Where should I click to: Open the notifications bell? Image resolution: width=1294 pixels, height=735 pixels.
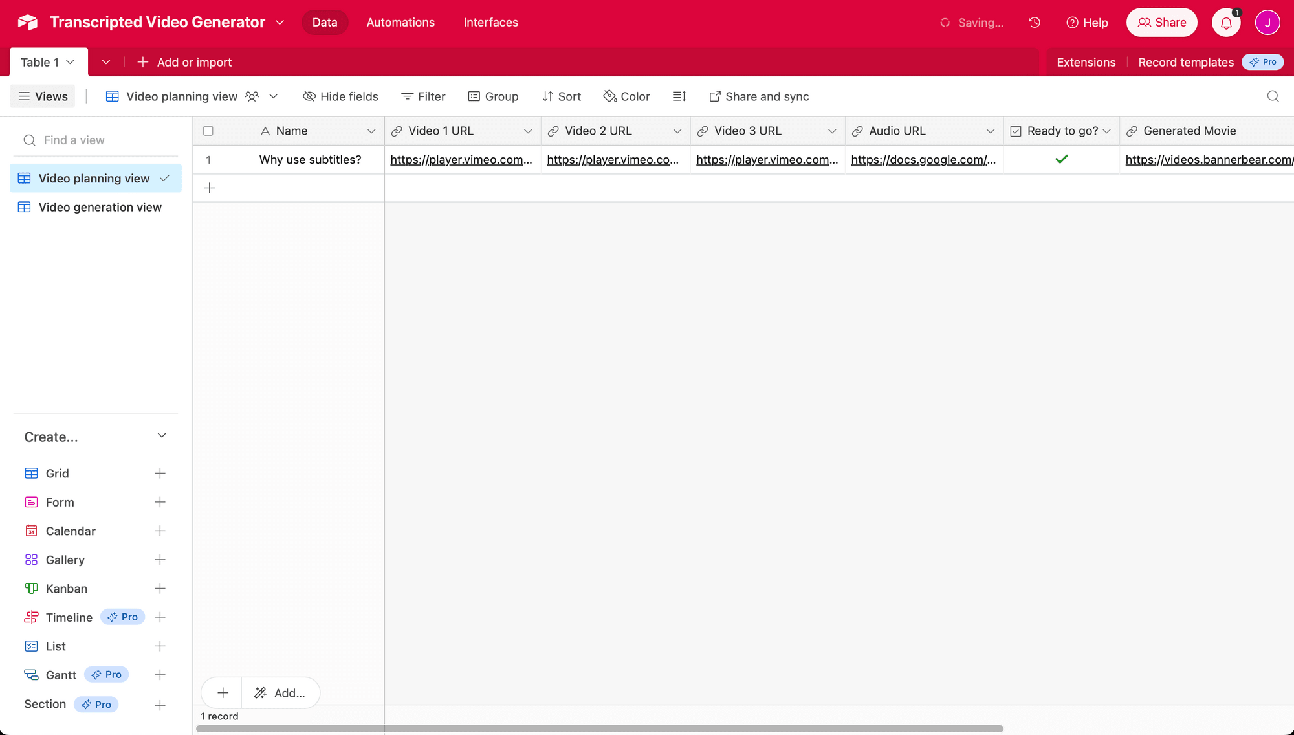point(1225,22)
